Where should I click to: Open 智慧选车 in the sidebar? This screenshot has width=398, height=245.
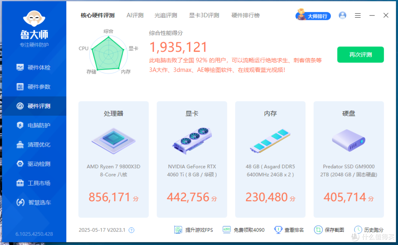pyautogui.click(x=34, y=203)
